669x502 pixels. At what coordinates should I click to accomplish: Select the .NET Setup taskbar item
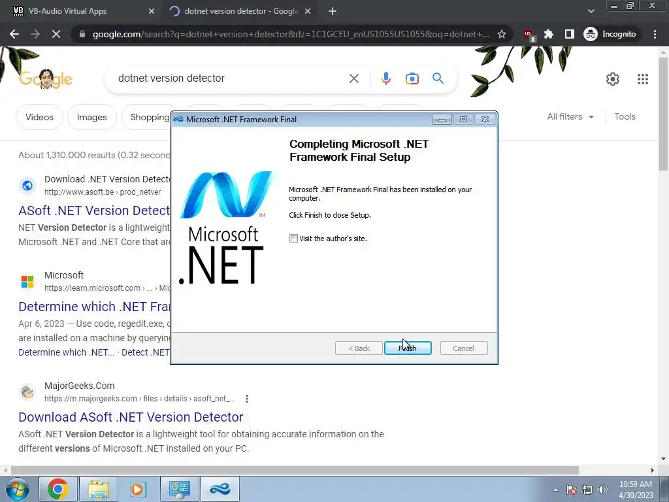click(x=220, y=489)
